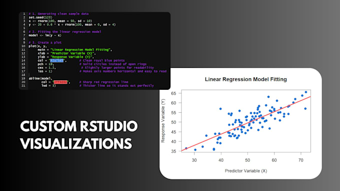The height and width of the screenshot is (191, 340).
Task: Click the y-axis tick label 65
Action: [x=173, y=93]
